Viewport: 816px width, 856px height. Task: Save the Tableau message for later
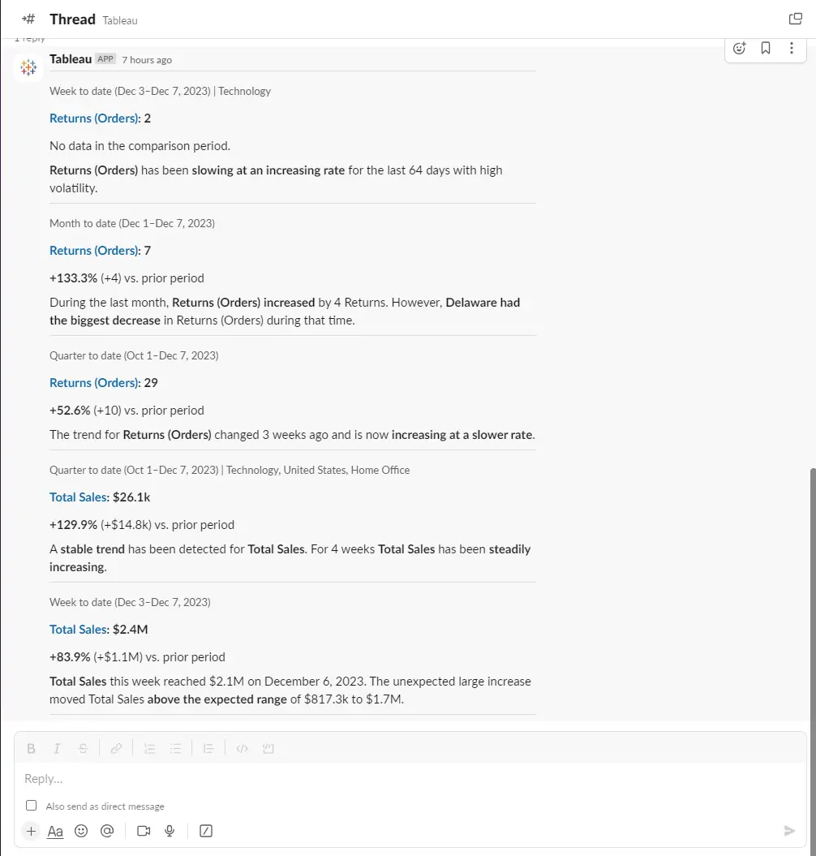click(765, 48)
